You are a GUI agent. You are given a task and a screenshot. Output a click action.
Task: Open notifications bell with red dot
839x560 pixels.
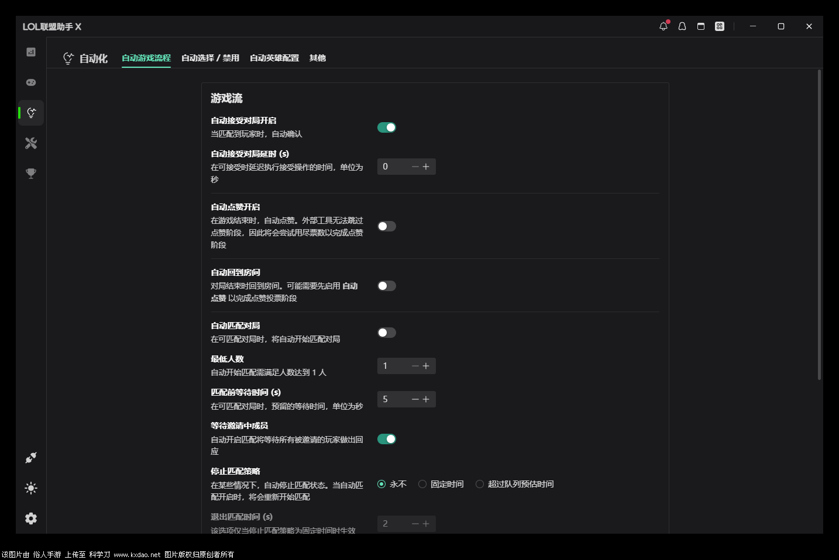(663, 26)
